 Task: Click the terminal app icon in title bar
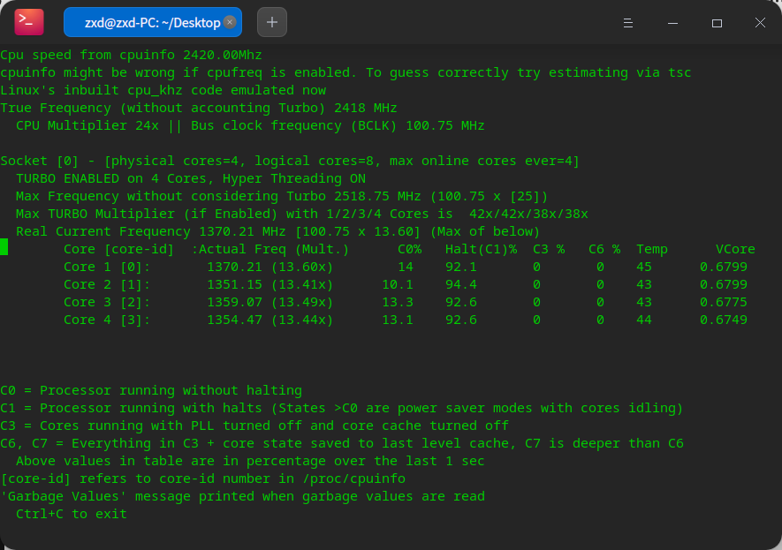click(29, 22)
